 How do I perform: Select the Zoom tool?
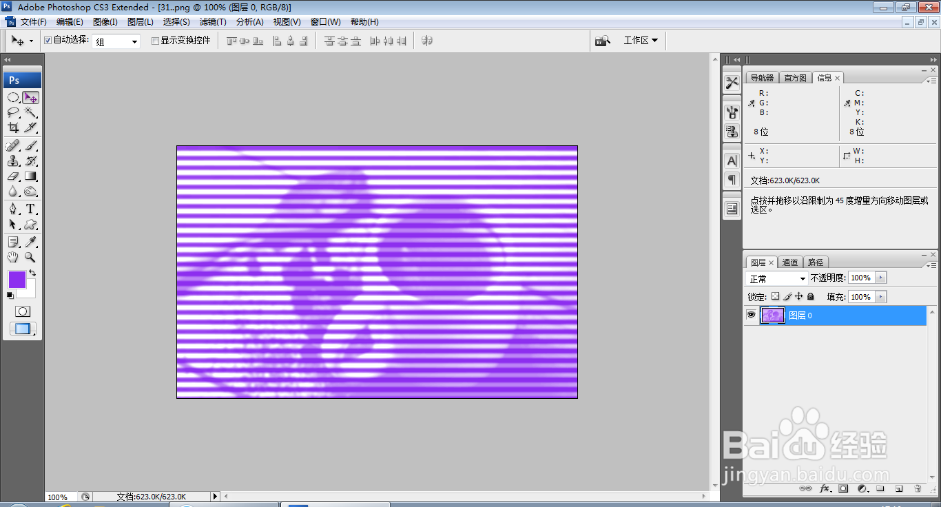click(x=30, y=258)
